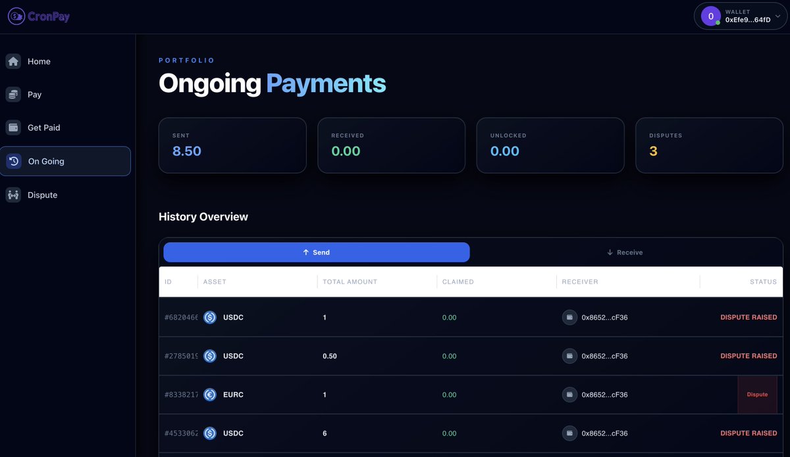
Task: Click the Status column header
Action: (x=763, y=282)
